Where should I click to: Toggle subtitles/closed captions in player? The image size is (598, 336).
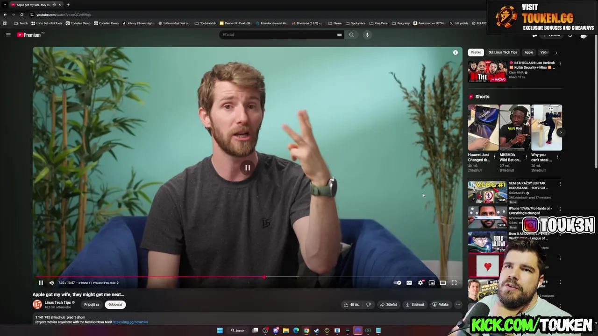pos(409,283)
